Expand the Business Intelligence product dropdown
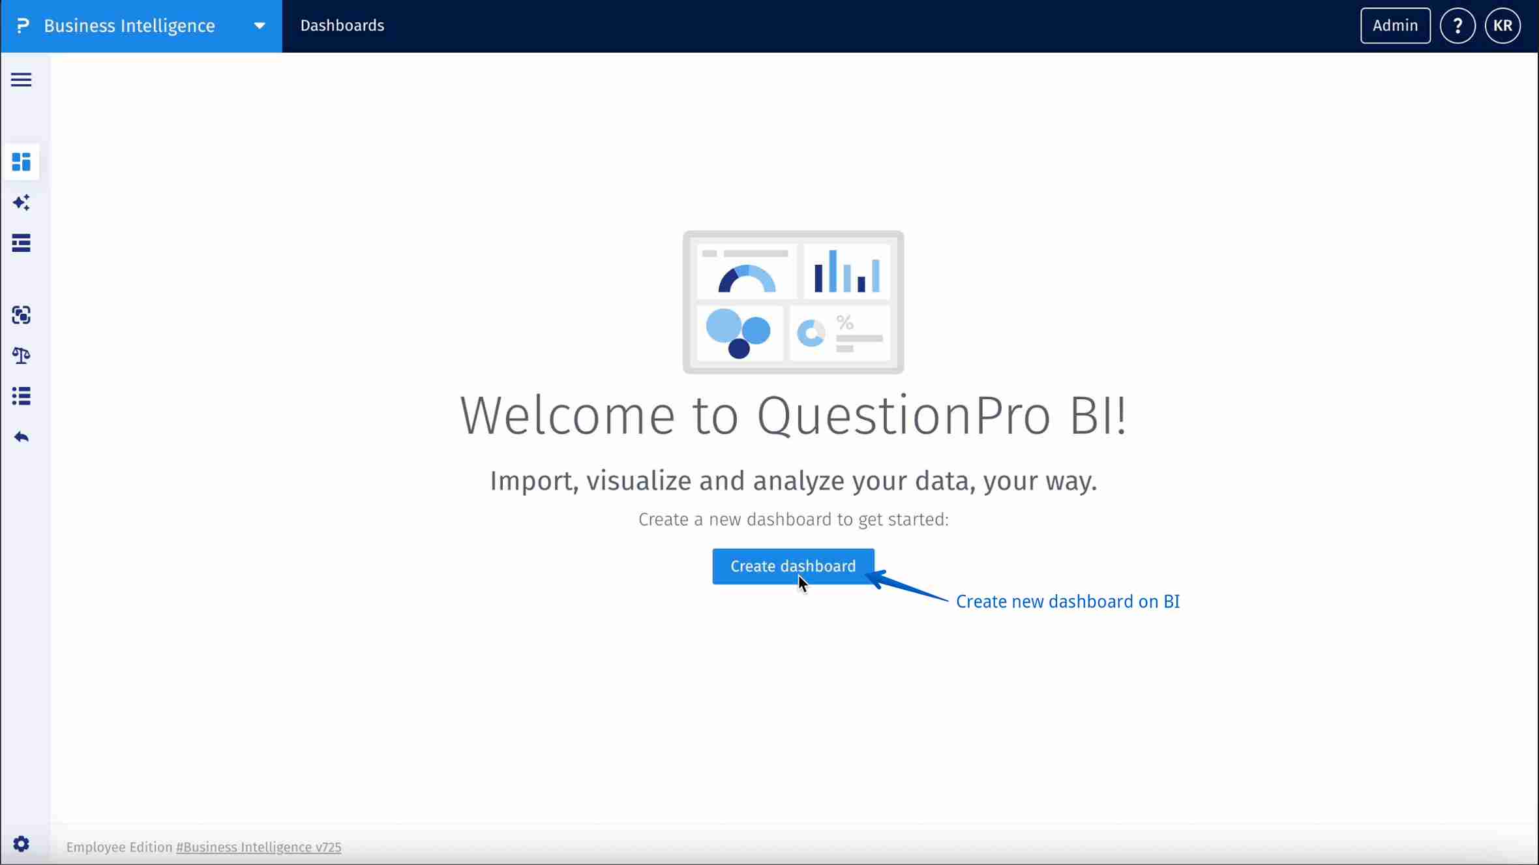The height and width of the screenshot is (865, 1539). (260, 25)
